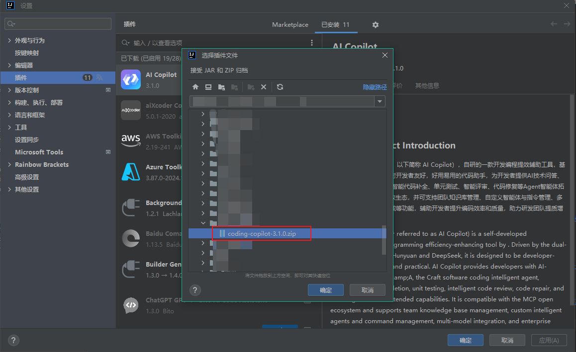This screenshot has width=576, height=352.
Task: Click the translate icon on the 插件 row
Action: 99,77
